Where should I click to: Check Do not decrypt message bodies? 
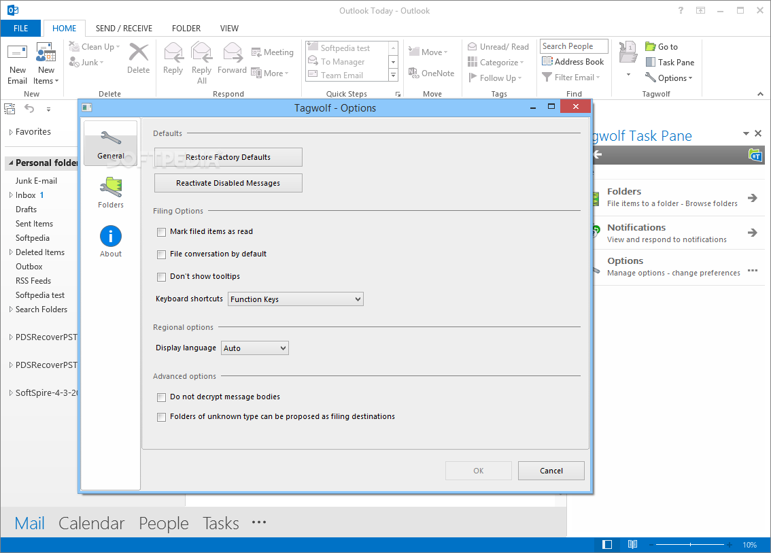pyautogui.click(x=161, y=397)
